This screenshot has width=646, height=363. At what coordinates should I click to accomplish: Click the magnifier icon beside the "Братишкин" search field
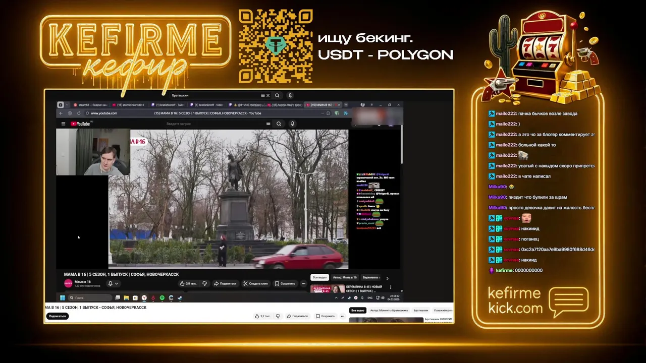tap(277, 95)
